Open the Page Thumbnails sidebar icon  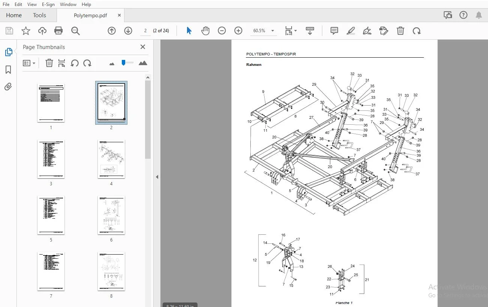[8, 52]
